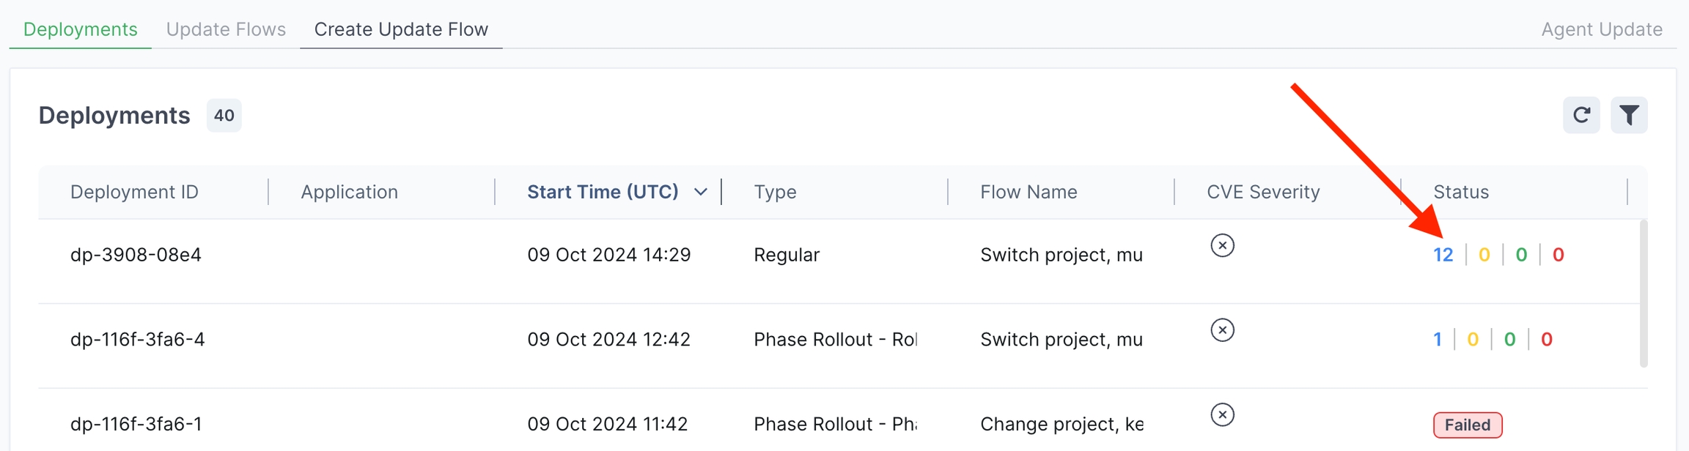The width and height of the screenshot is (1689, 451).
Task: Click CVE severity icon for dp-116f-3fa6-1
Action: (x=1222, y=415)
